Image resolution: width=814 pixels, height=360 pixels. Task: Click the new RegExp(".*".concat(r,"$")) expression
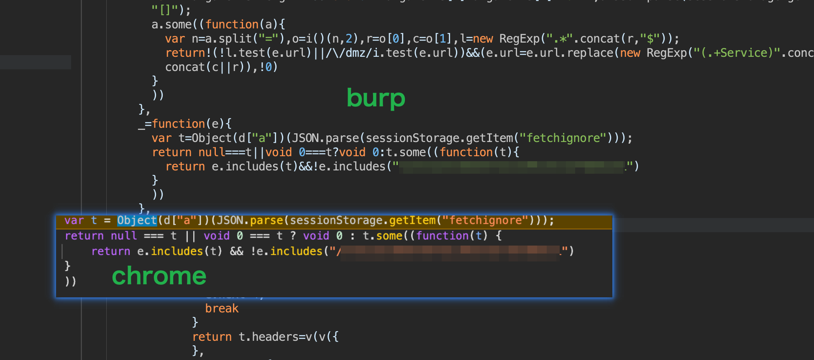[573, 39]
